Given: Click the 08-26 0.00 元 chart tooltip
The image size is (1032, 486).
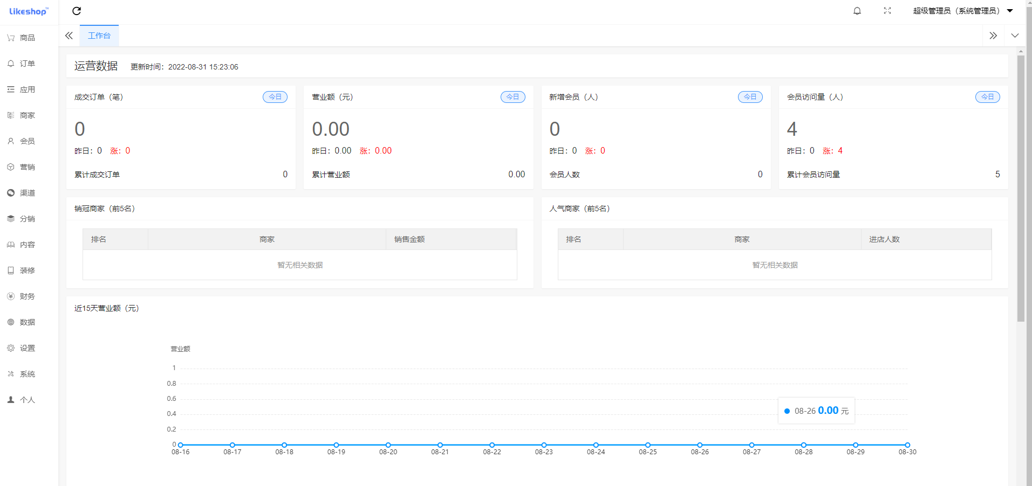Looking at the screenshot, I should [816, 411].
